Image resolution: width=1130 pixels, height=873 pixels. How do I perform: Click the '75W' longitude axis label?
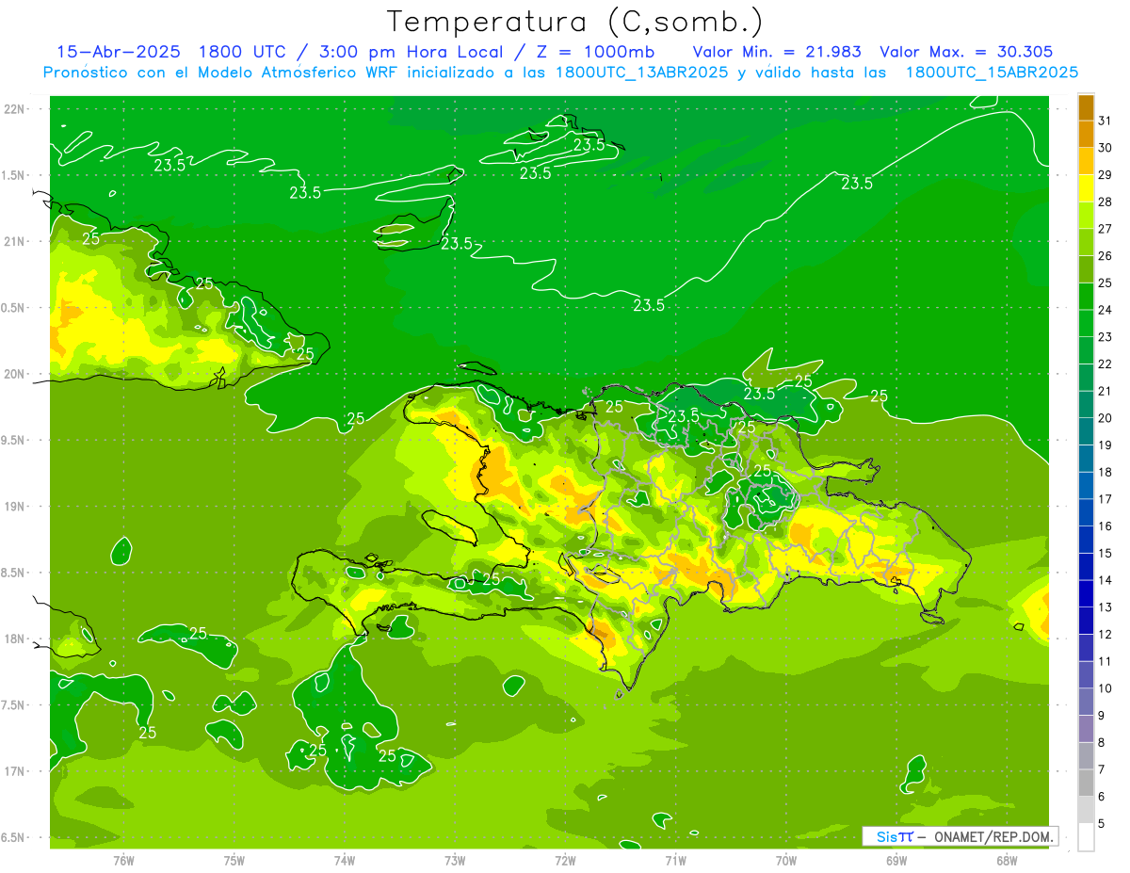[234, 861]
